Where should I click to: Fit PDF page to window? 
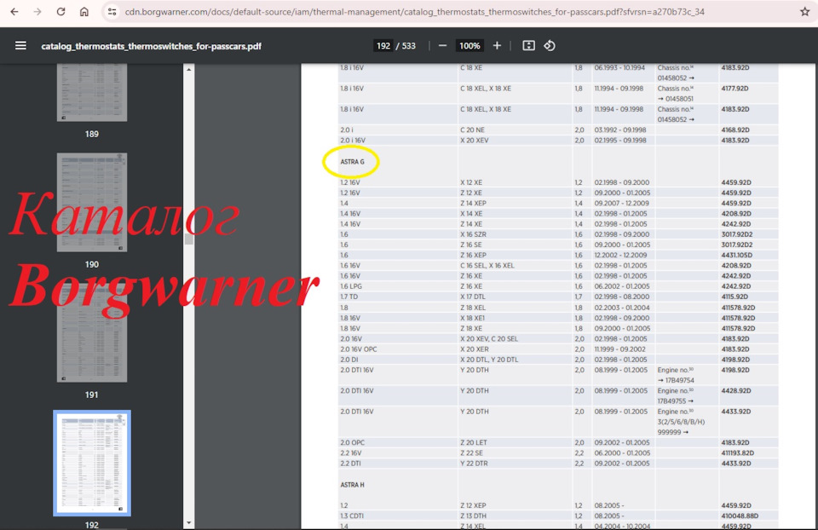pyautogui.click(x=528, y=46)
